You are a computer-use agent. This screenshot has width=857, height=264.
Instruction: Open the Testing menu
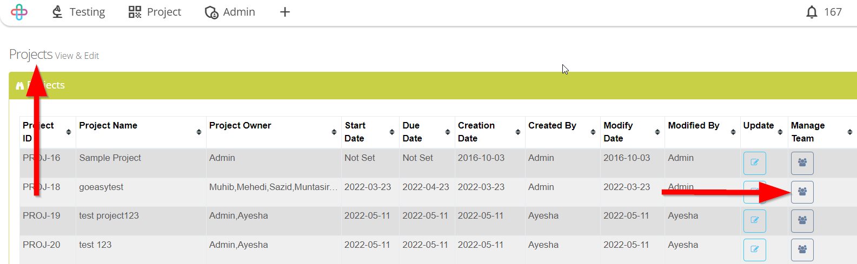(x=78, y=12)
